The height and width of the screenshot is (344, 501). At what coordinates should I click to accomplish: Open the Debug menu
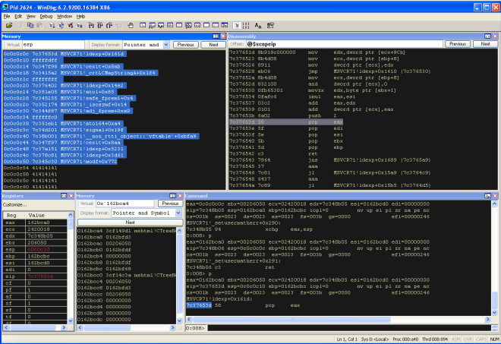point(46,15)
